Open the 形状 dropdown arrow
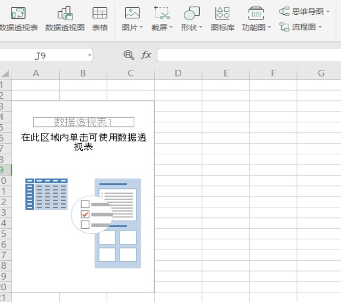Viewport: 341px width, 302px height. coord(201,28)
